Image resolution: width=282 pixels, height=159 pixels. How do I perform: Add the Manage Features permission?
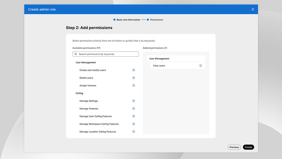[134, 109]
